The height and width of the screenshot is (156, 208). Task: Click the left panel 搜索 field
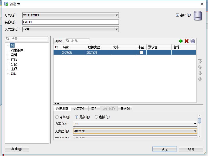(x=27, y=38)
